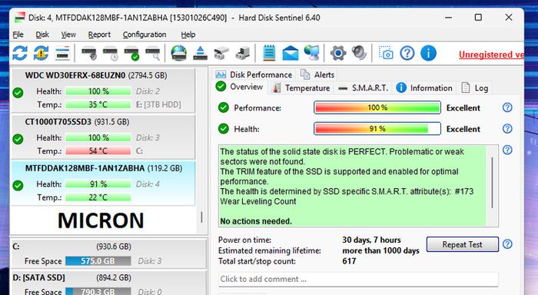Click the speaker sound icon
The width and height of the screenshot is (538, 295).
[x=359, y=54]
